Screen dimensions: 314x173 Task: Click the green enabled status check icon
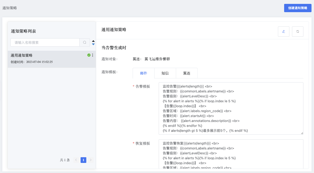pos(89,55)
